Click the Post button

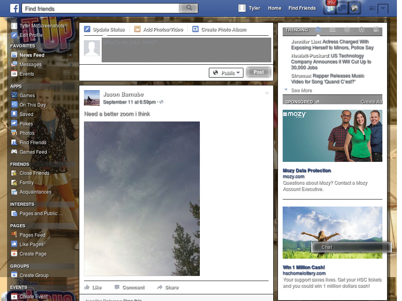(x=258, y=72)
